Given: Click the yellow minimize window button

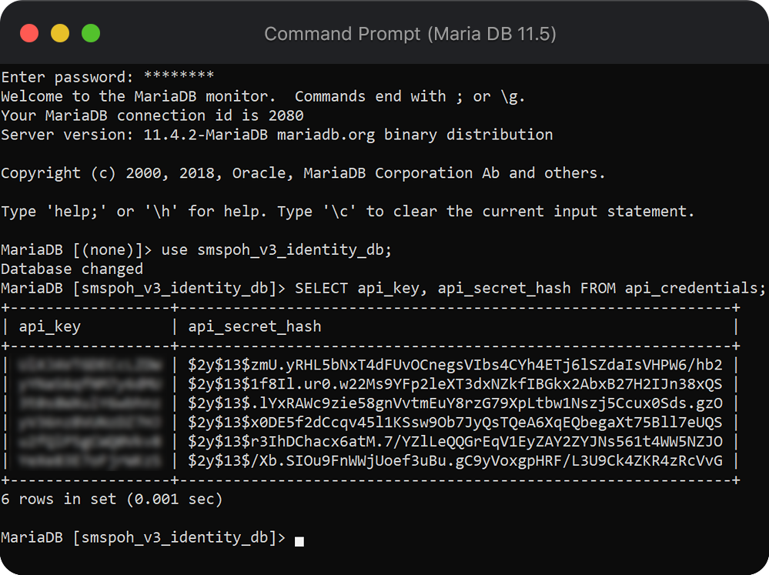Looking at the screenshot, I should coord(60,33).
